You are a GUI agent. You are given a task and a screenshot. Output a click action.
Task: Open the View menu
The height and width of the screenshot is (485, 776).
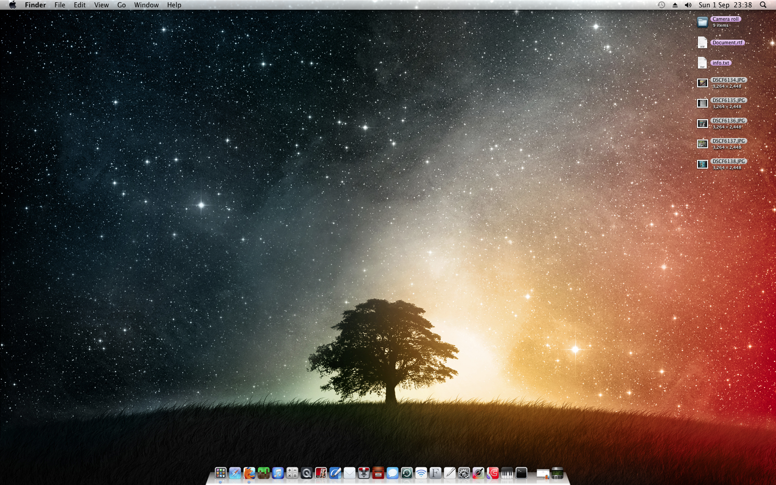101,5
